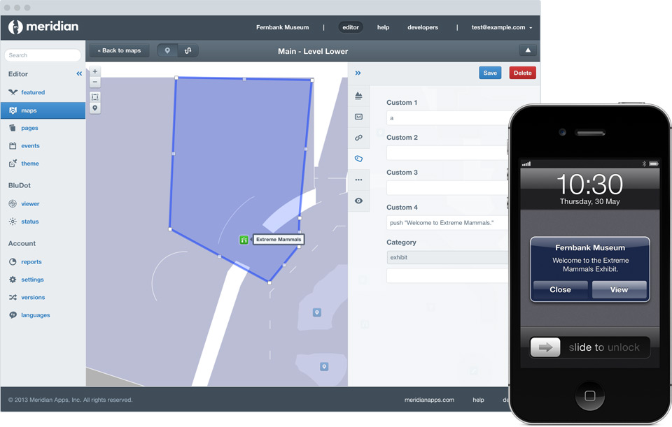The image size is (672, 427).
Task: Click the green Extreme Mammals exhibit marker
Action: 244,240
